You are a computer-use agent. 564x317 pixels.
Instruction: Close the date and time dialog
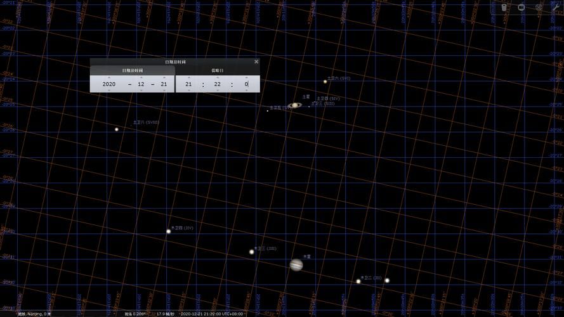pos(256,62)
